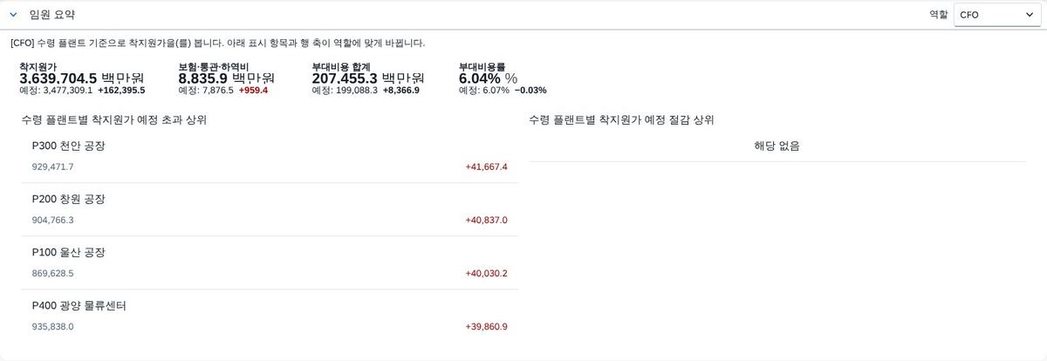The height and width of the screenshot is (361, 1047).
Task: Click the 착지원가 KPI value 3,639,704.5
Action: click(58, 78)
